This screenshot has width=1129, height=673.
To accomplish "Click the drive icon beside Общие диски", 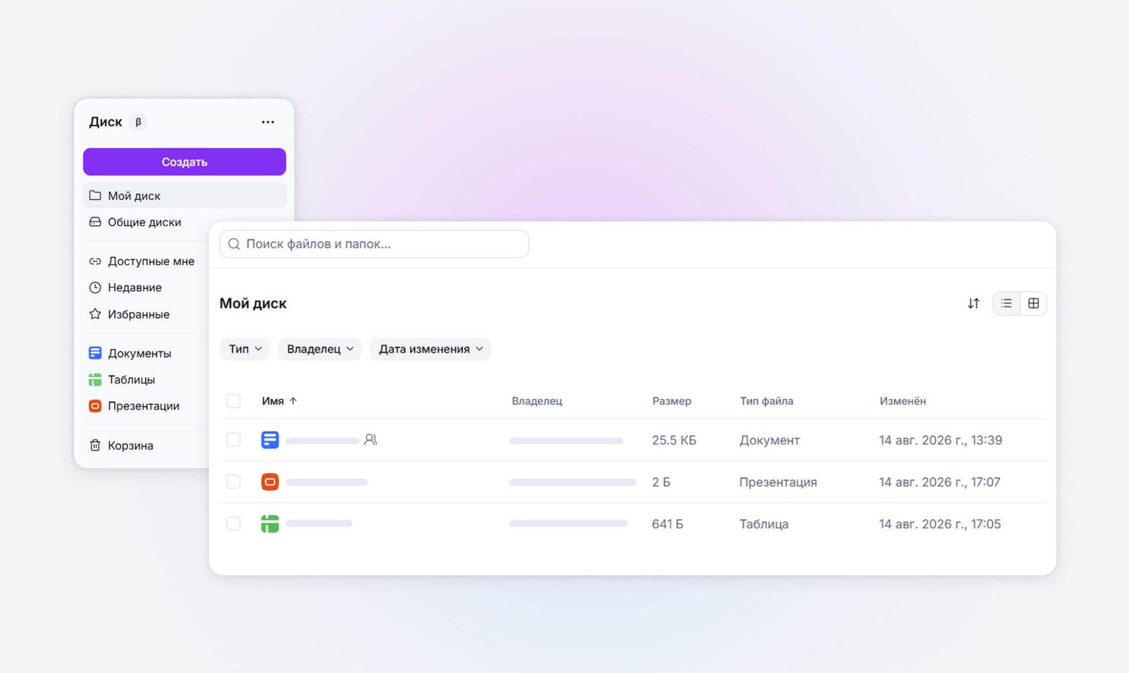I will [95, 222].
